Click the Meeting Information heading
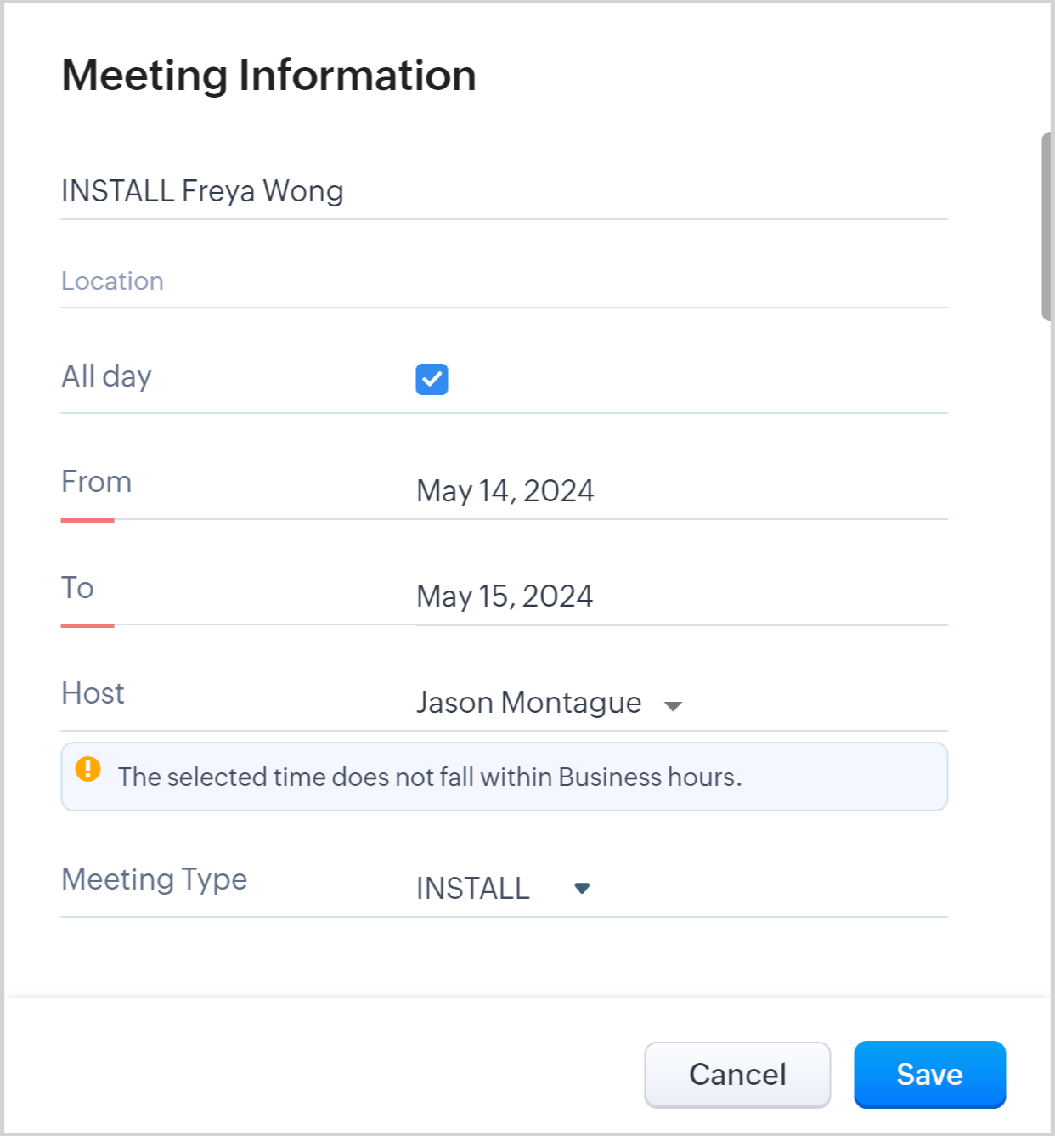The width and height of the screenshot is (1055, 1136). (268, 76)
